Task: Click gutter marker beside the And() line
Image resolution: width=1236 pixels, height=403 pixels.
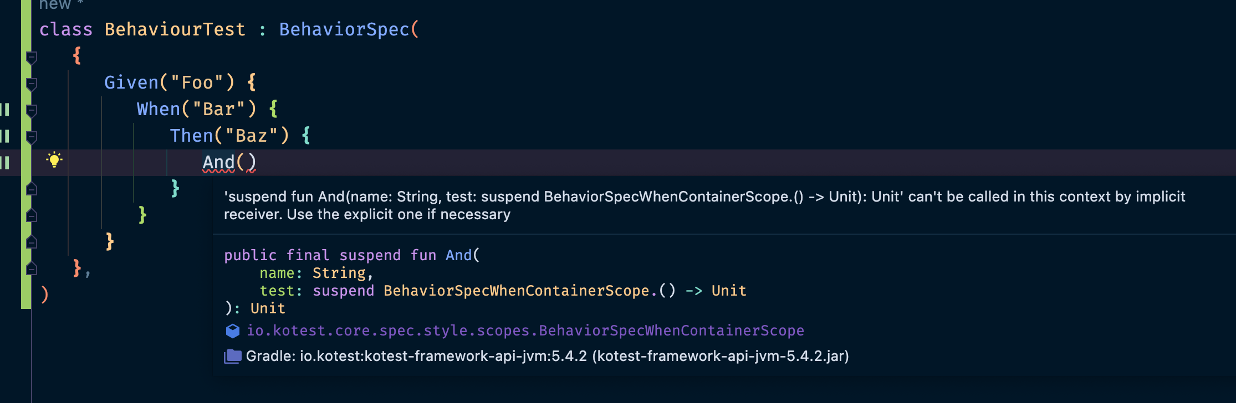Action: pos(5,163)
